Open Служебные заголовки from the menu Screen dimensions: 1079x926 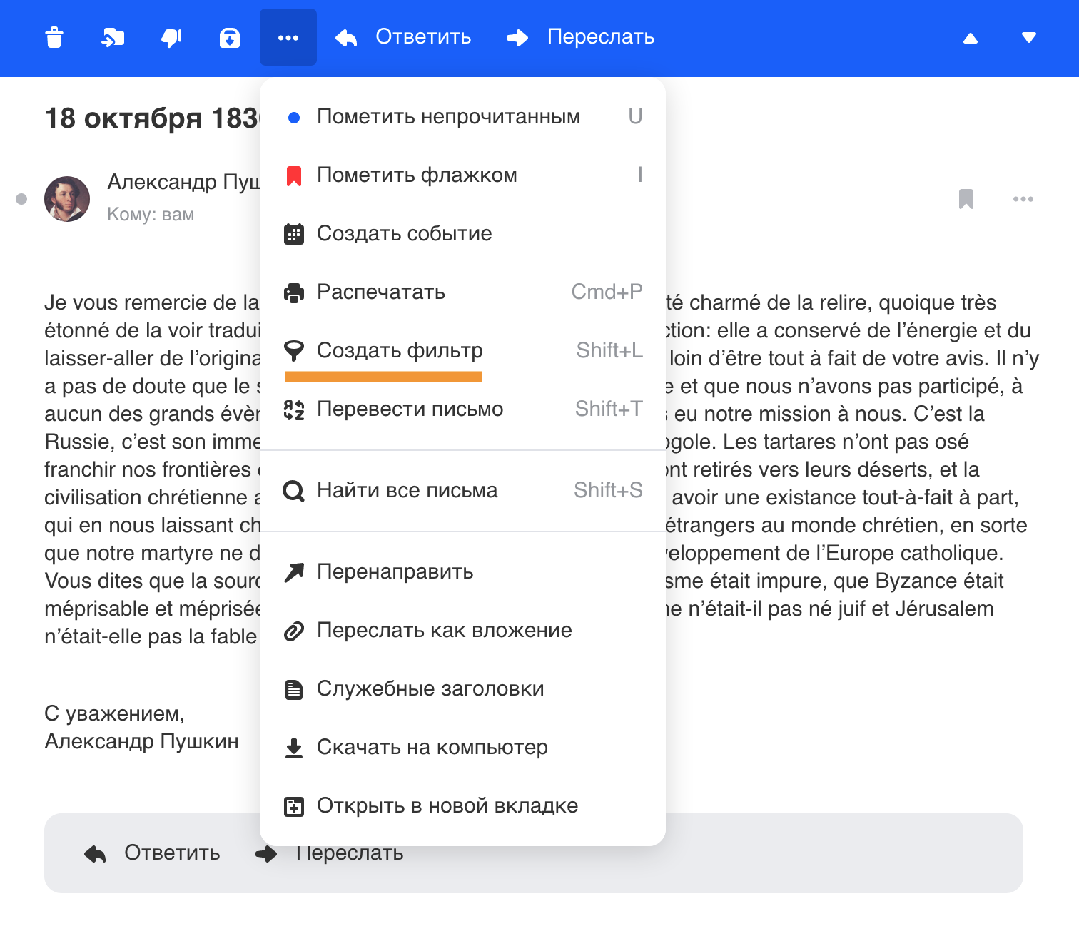(x=462, y=688)
